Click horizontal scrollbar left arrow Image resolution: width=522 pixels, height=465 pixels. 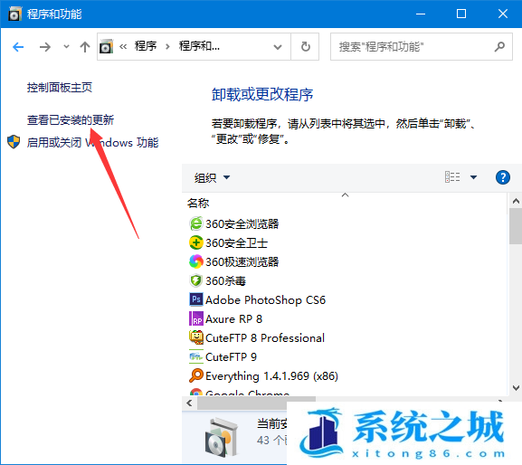189,403
